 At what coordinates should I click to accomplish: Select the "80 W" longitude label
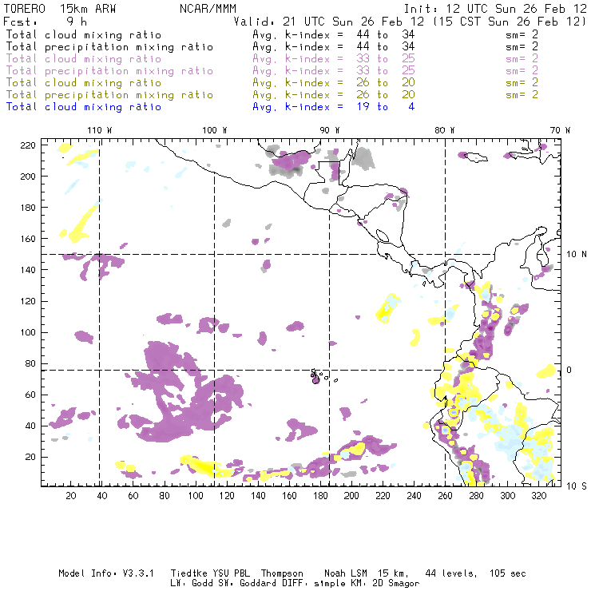coord(444,130)
